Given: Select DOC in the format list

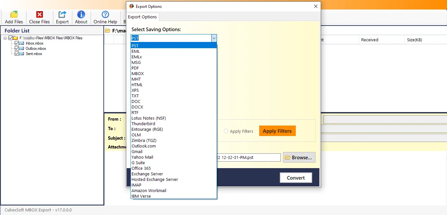Looking at the screenshot, I should point(174,101).
